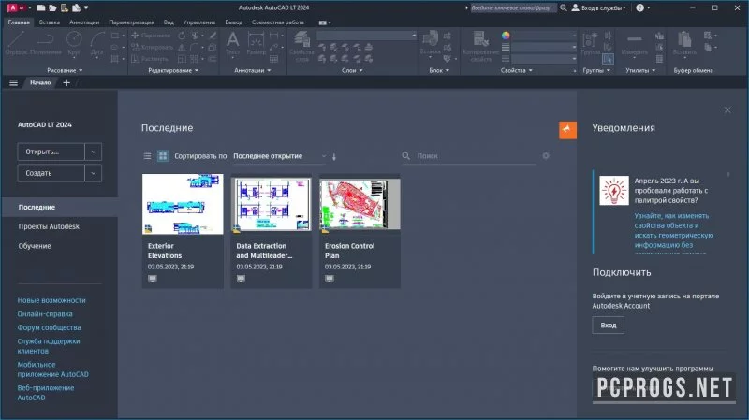Screen dimensions: 749x420
Task: Toggle sort direction arrow
Action: coord(334,156)
